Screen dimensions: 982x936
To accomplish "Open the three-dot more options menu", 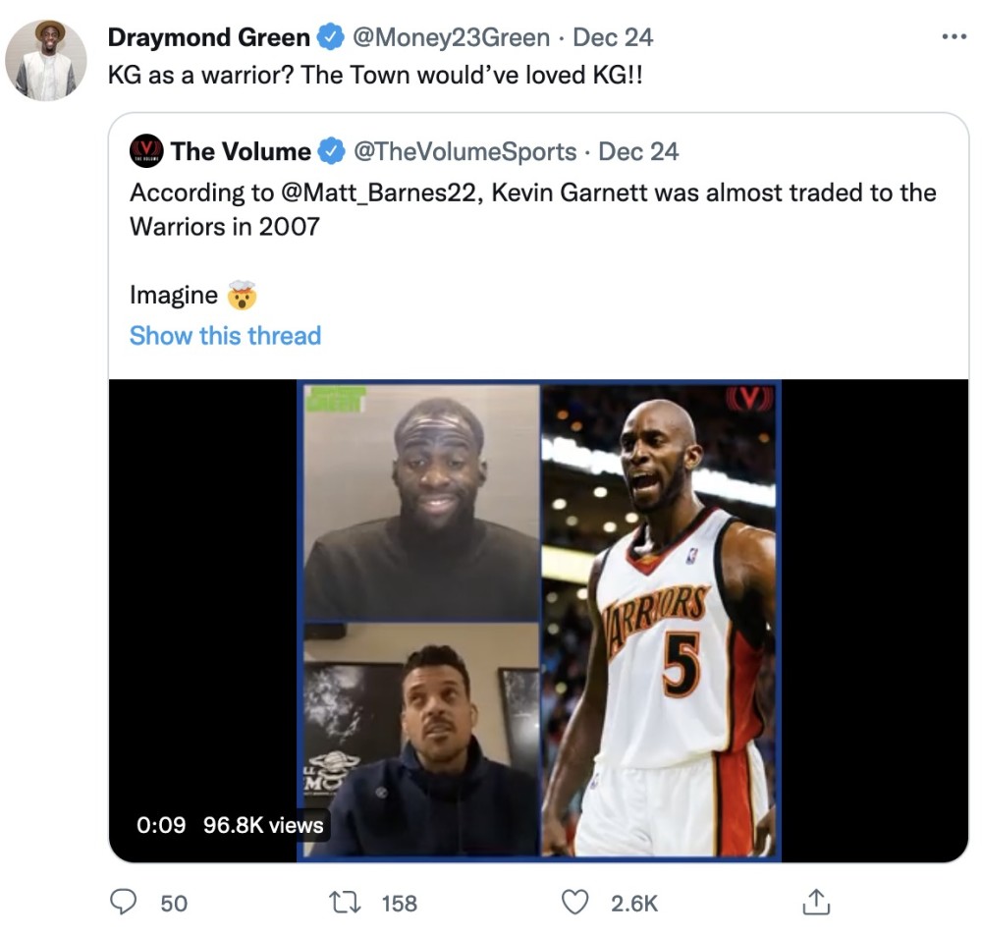I will [954, 37].
